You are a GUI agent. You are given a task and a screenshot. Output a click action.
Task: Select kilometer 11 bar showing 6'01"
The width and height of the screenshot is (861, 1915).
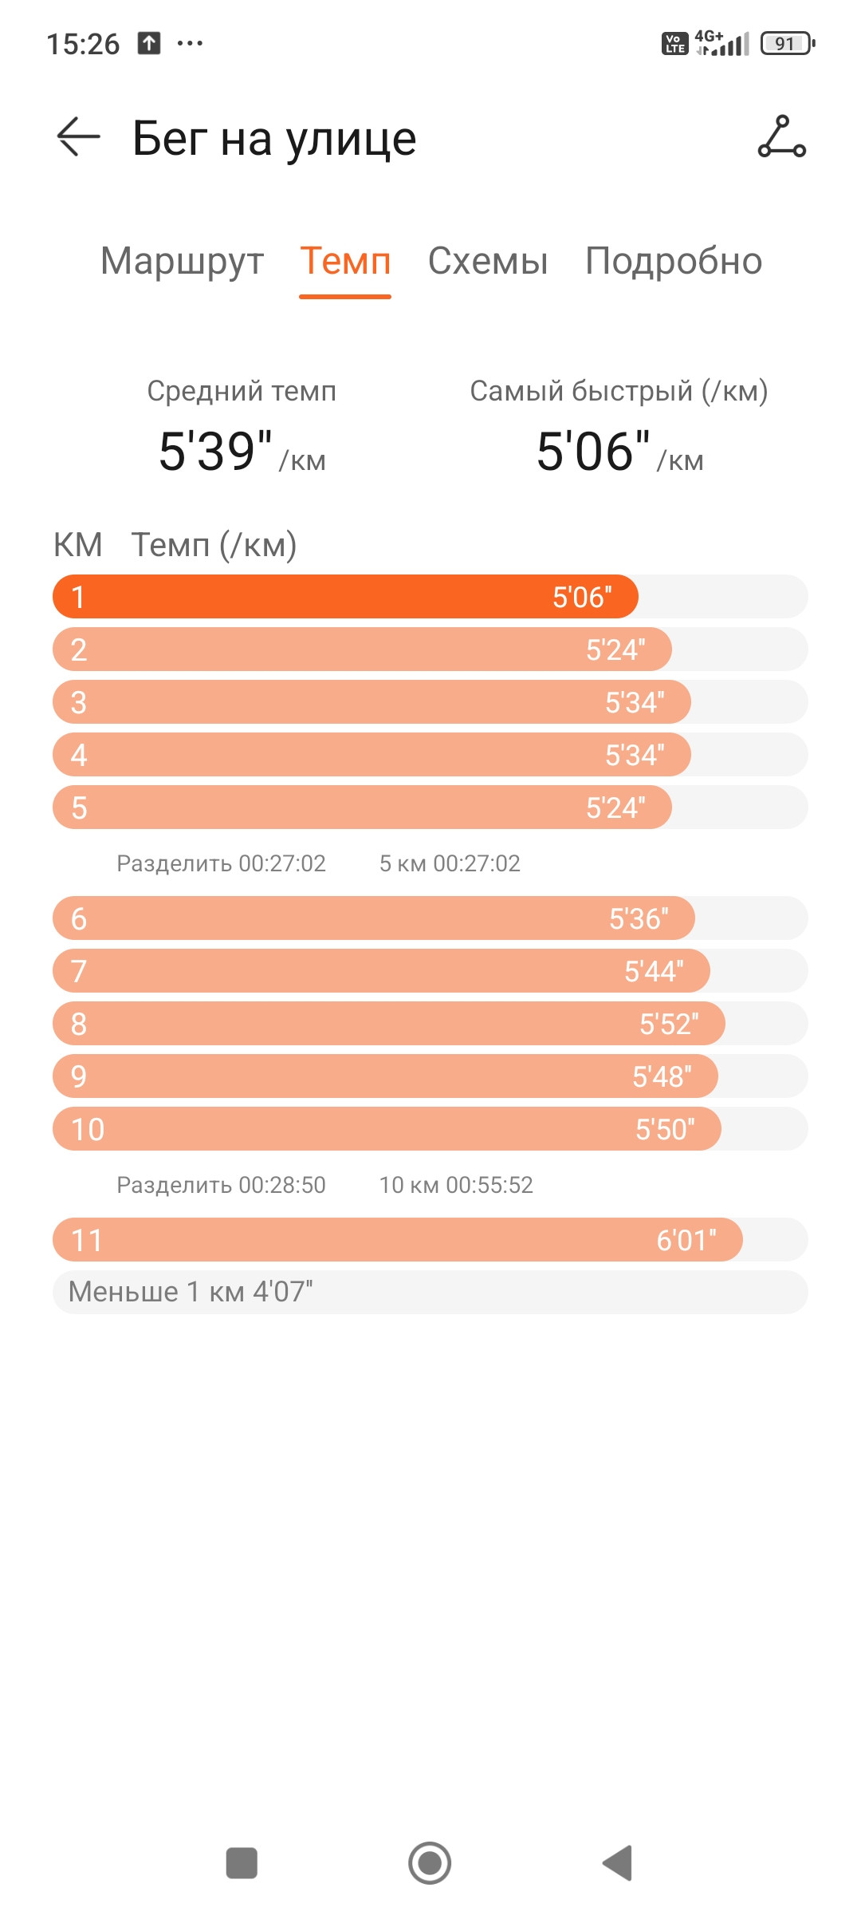click(x=398, y=1240)
